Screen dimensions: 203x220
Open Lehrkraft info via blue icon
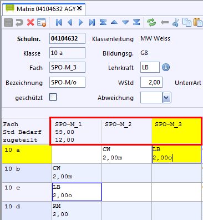coord(166,67)
